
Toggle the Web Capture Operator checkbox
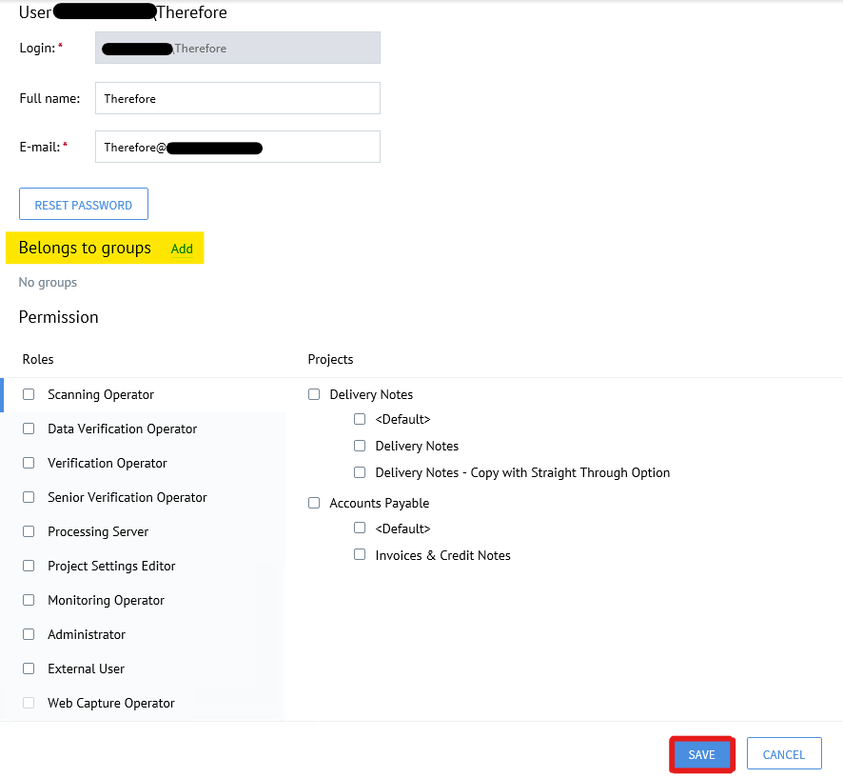[x=29, y=703]
